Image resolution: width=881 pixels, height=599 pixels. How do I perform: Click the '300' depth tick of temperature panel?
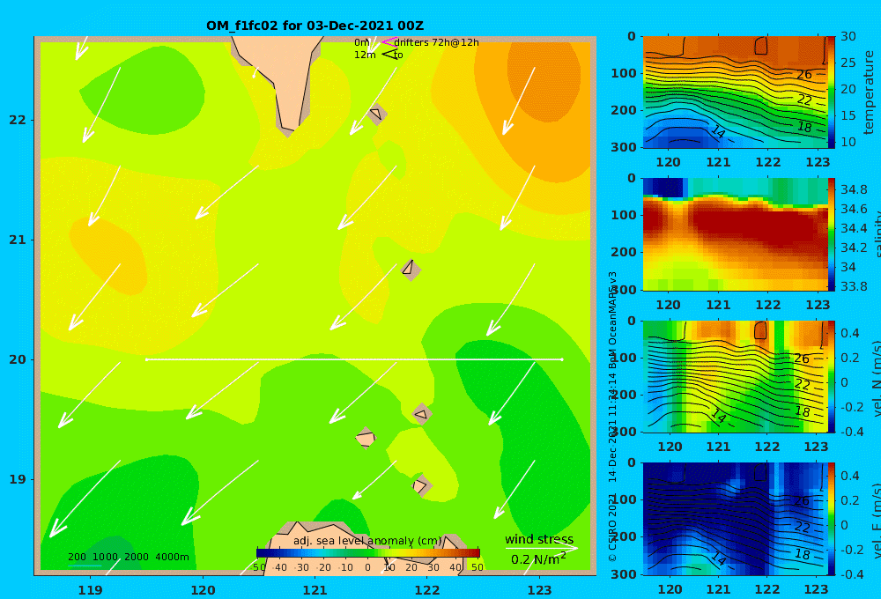coord(624,147)
